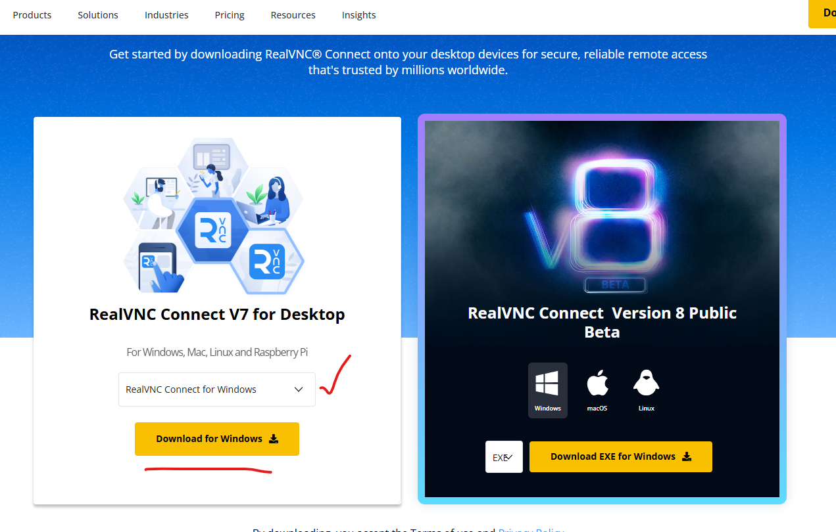The width and height of the screenshot is (836, 532).
Task: Open the Pricing page
Action: click(229, 14)
